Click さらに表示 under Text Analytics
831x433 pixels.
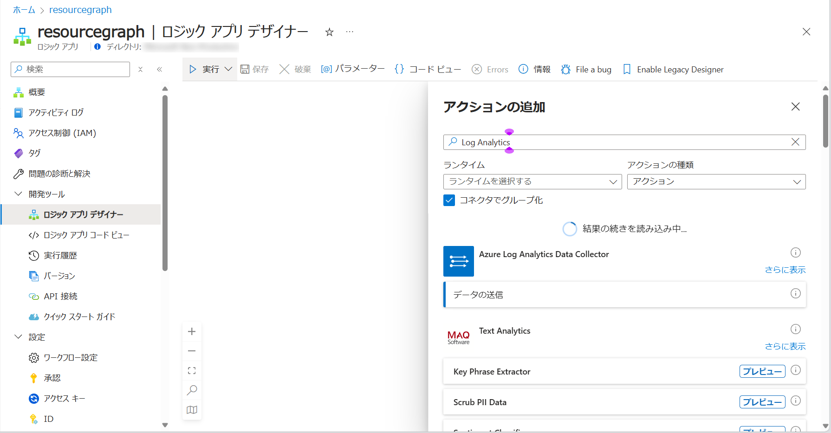click(x=785, y=346)
